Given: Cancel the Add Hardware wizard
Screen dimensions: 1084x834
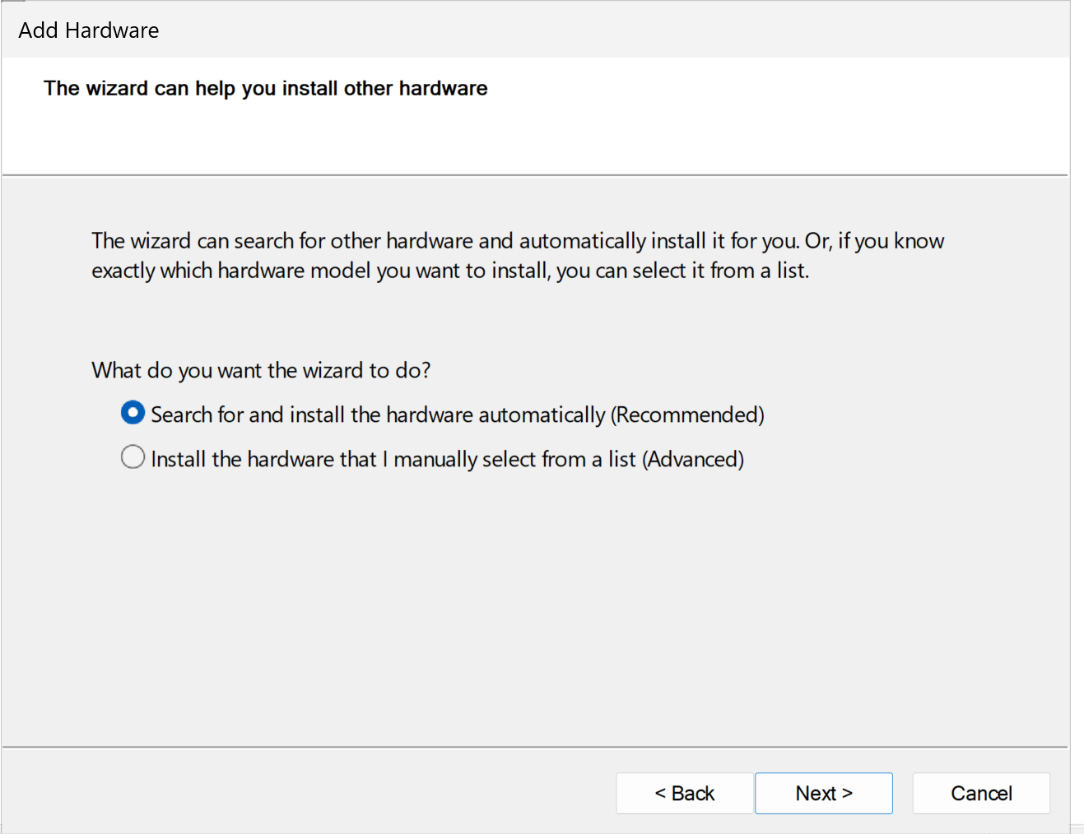Looking at the screenshot, I should click(981, 793).
